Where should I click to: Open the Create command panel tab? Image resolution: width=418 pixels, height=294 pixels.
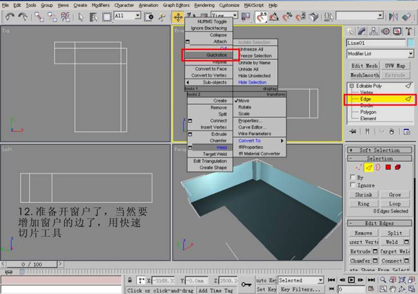tap(350, 32)
